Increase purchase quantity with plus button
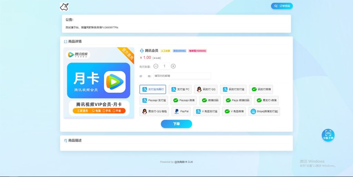The image size is (353, 177). tap(173, 66)
